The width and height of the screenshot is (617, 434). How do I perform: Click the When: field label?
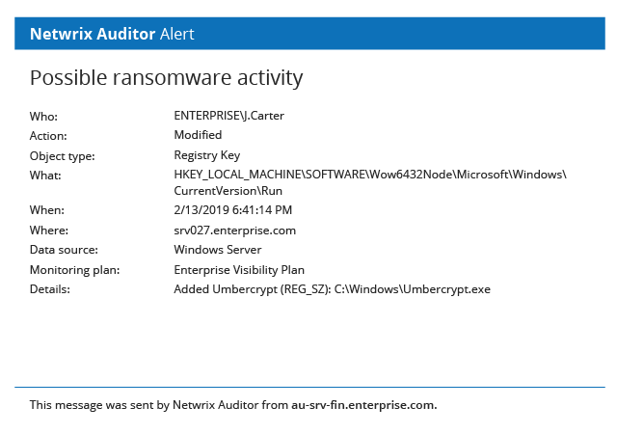(47, 210)
